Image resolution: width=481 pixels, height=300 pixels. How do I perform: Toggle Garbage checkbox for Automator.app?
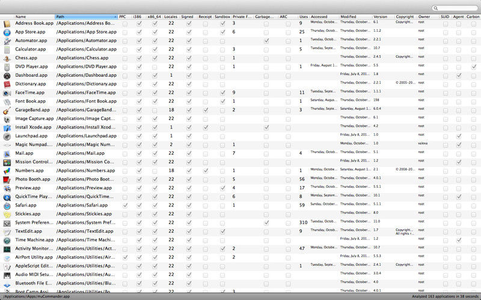(x=266, y=41)
